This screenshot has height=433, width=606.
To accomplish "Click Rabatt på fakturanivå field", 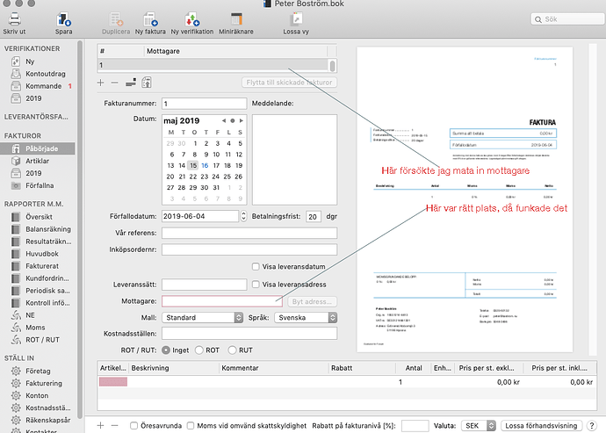I will 415,425.
